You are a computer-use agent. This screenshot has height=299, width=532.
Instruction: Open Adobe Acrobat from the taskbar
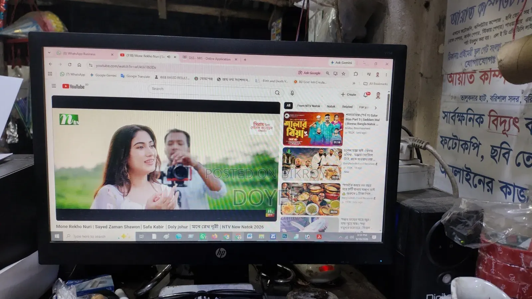319,237
